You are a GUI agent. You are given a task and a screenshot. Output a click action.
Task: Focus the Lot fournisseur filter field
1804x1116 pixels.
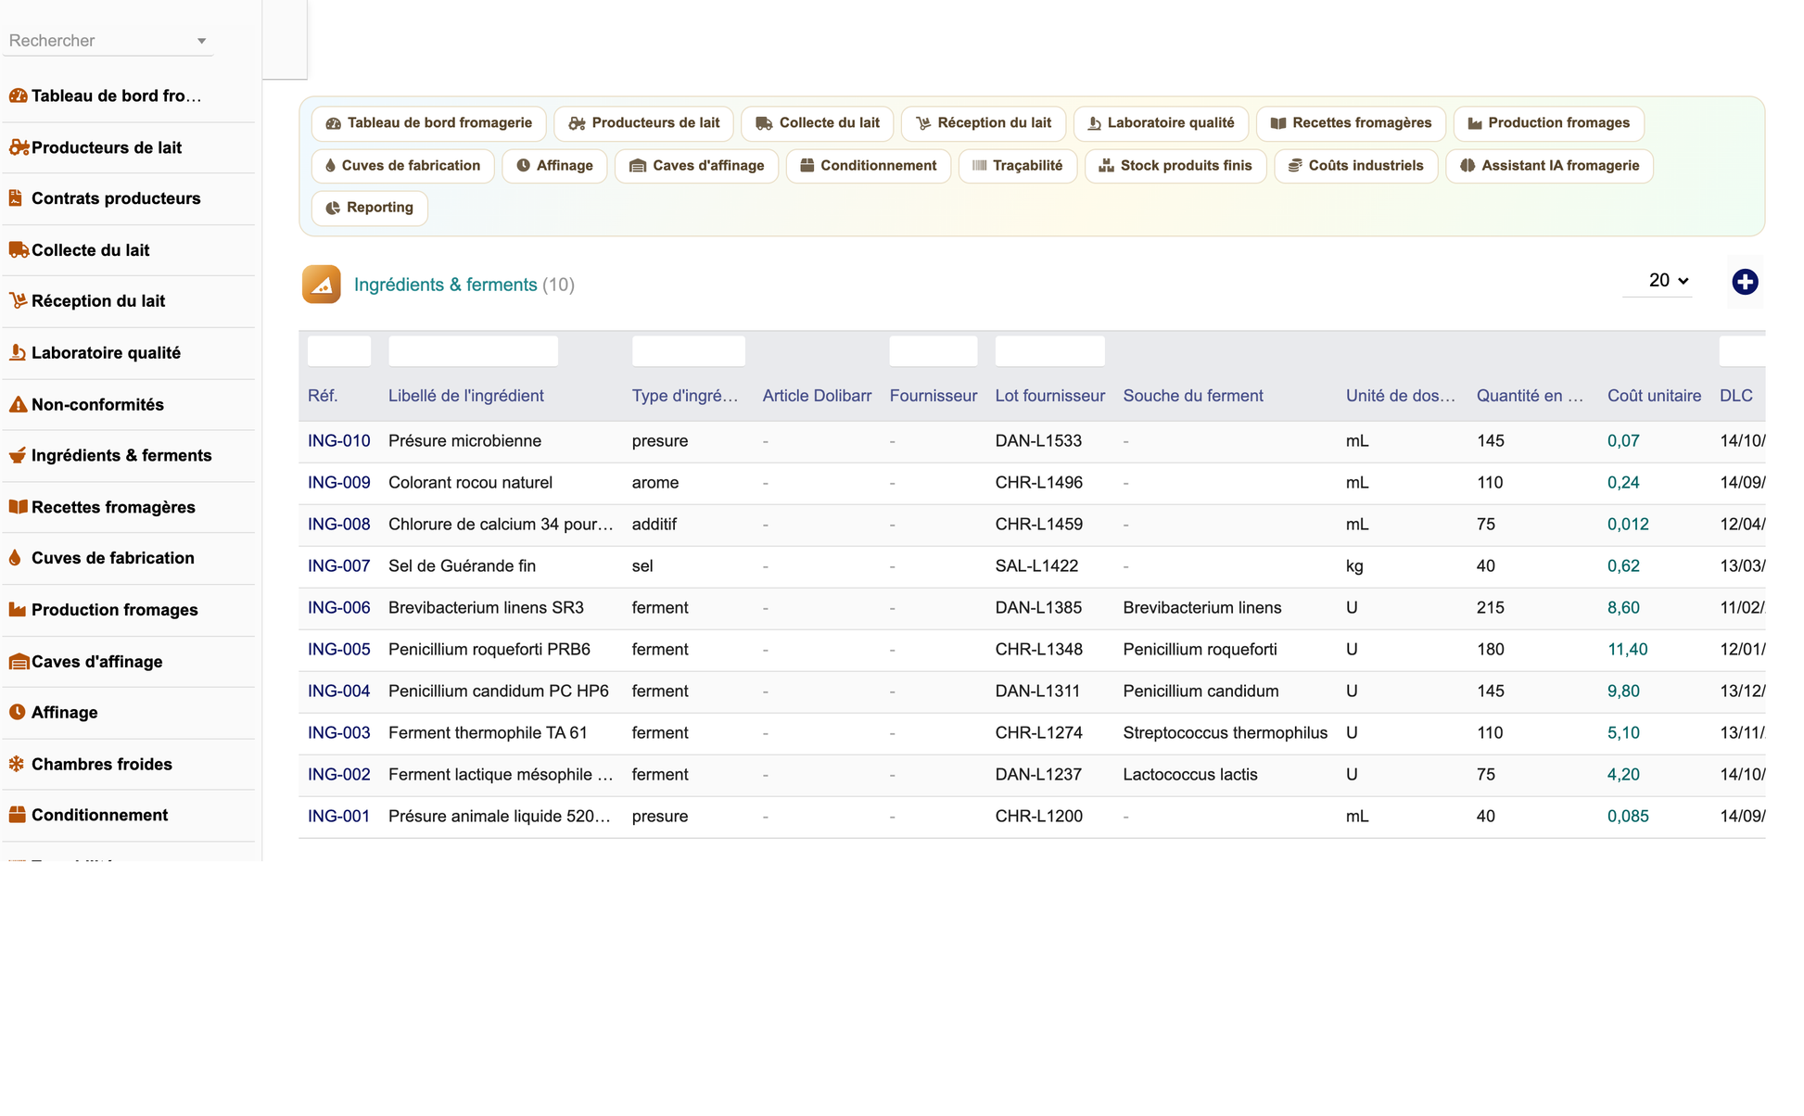tap(1049, 352)
